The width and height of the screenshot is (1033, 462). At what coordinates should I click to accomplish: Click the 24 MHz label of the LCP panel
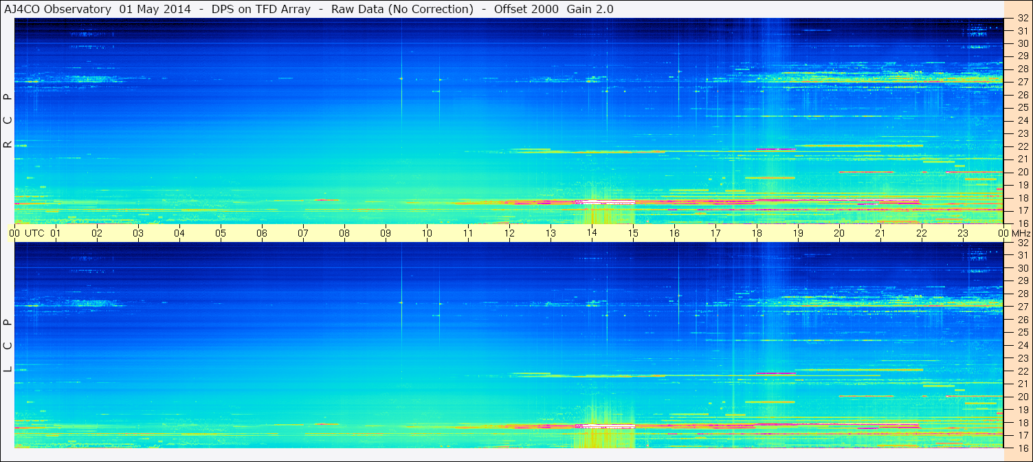[x=1023, y=345]
